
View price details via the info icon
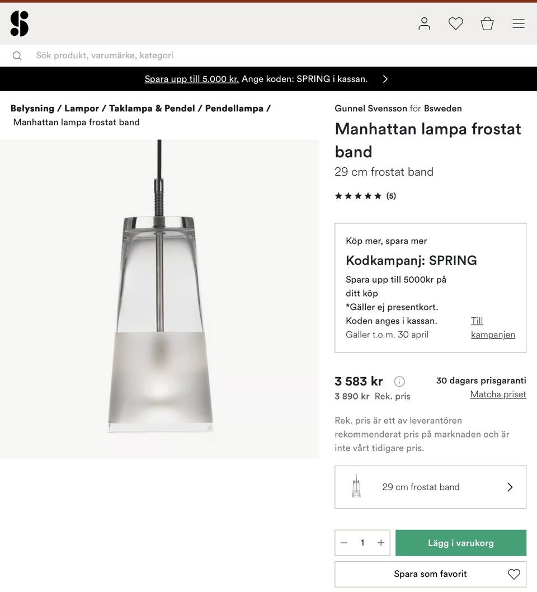(x=399, y=381)
